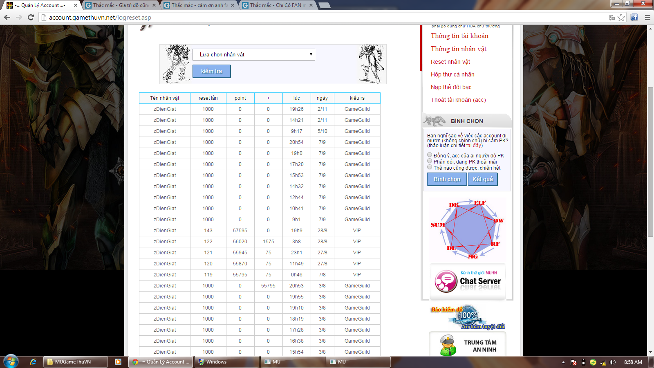Open the first MU taskbar item

(x=293, y=362)
